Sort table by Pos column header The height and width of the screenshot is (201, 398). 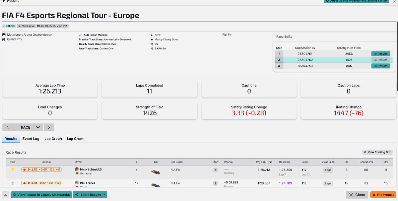coord(13,162)
